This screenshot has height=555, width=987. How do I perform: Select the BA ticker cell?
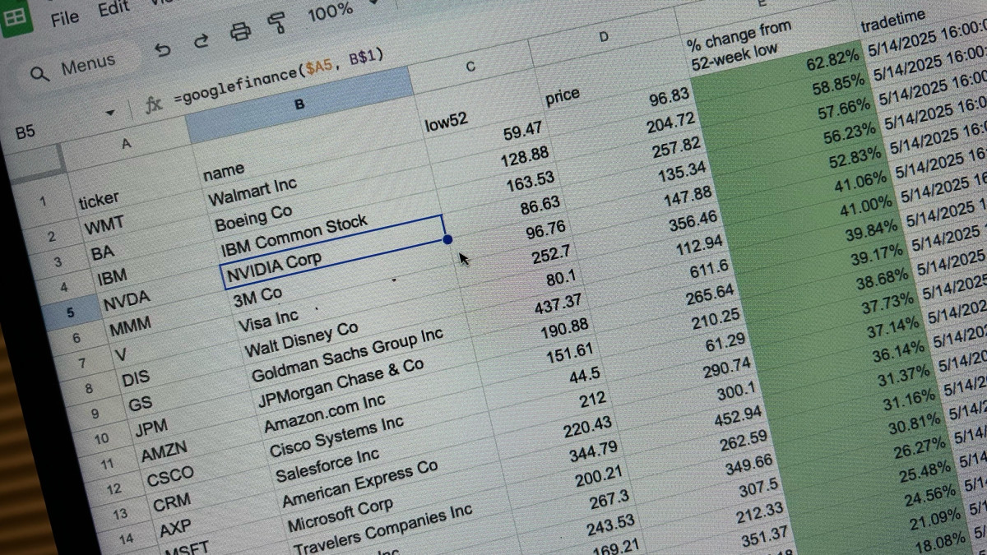coord(102,252)
